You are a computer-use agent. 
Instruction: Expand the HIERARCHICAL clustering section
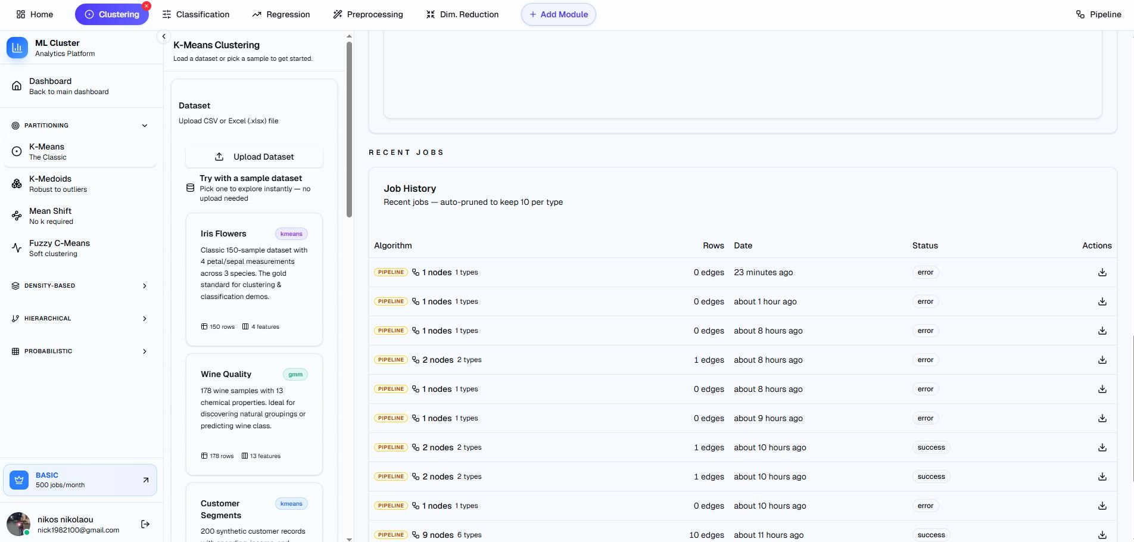coord(144,318)
